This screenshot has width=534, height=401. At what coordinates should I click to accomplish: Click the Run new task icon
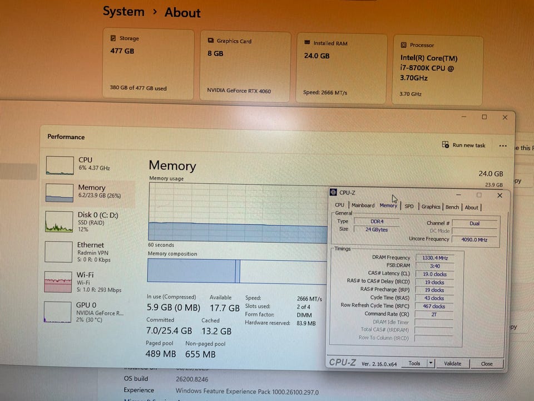point(445,145)
